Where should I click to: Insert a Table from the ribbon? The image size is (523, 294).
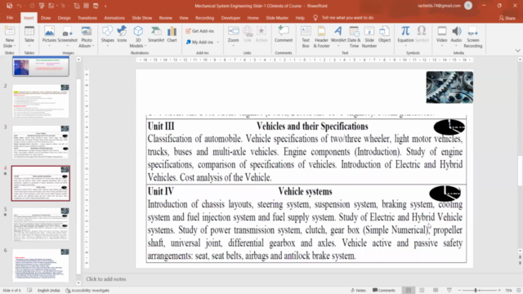(x=29, y=37)
